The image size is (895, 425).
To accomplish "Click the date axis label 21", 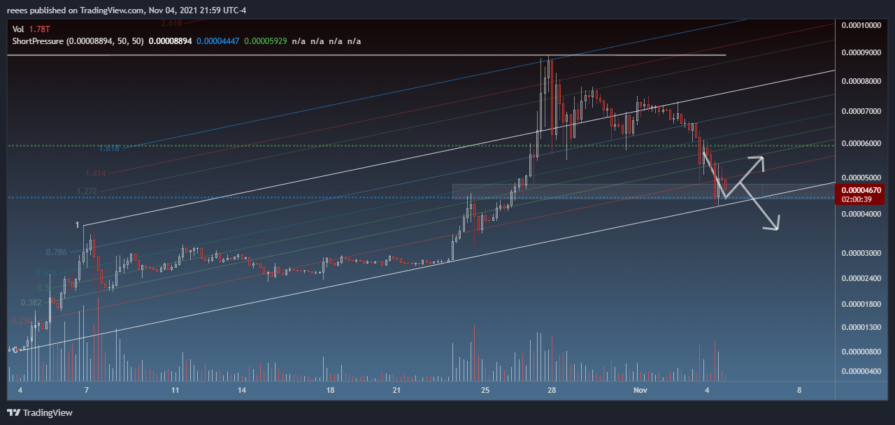I will [396, 390].
